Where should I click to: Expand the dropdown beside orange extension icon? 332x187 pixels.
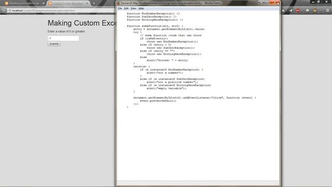tap(320, 10)
